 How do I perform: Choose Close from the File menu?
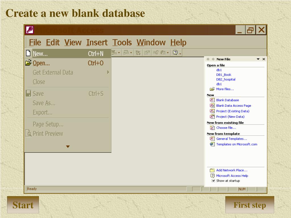pyautogui.click(x=68, y=82)
